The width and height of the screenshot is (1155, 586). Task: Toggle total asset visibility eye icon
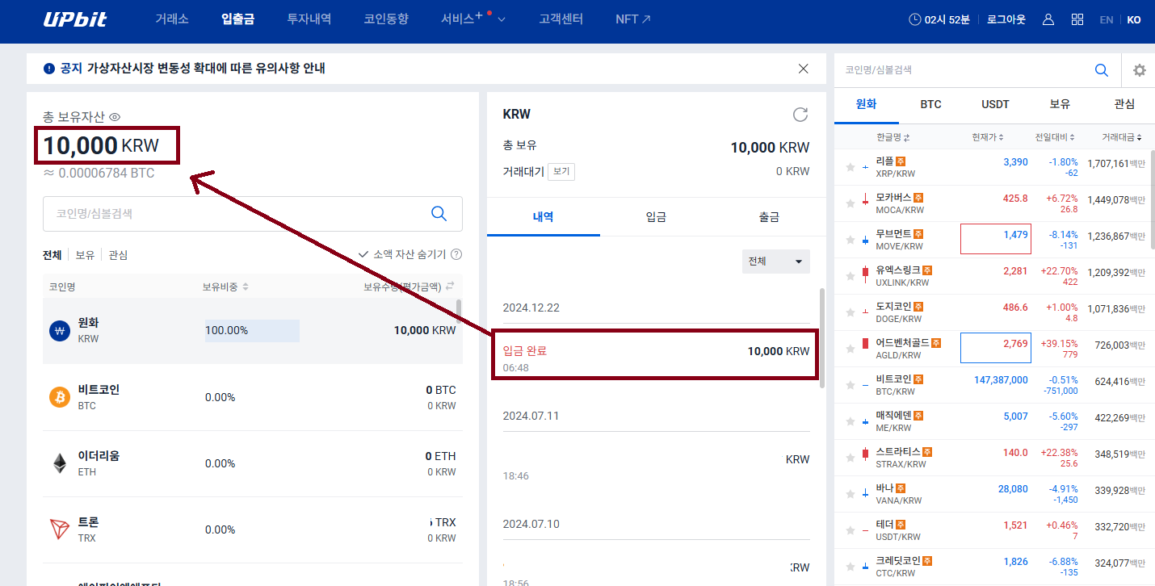115,117
